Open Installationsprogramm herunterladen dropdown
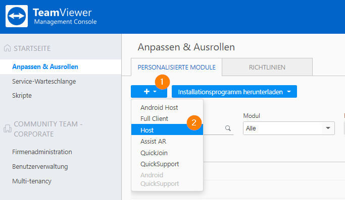 coord(234,92)
